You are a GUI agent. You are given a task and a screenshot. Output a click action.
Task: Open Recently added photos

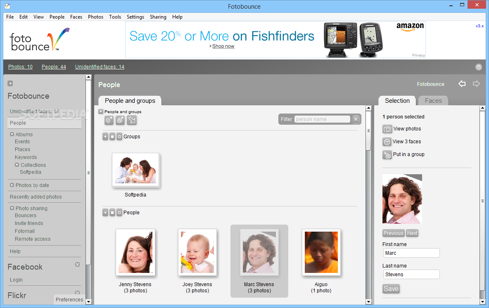pos(36,197)
